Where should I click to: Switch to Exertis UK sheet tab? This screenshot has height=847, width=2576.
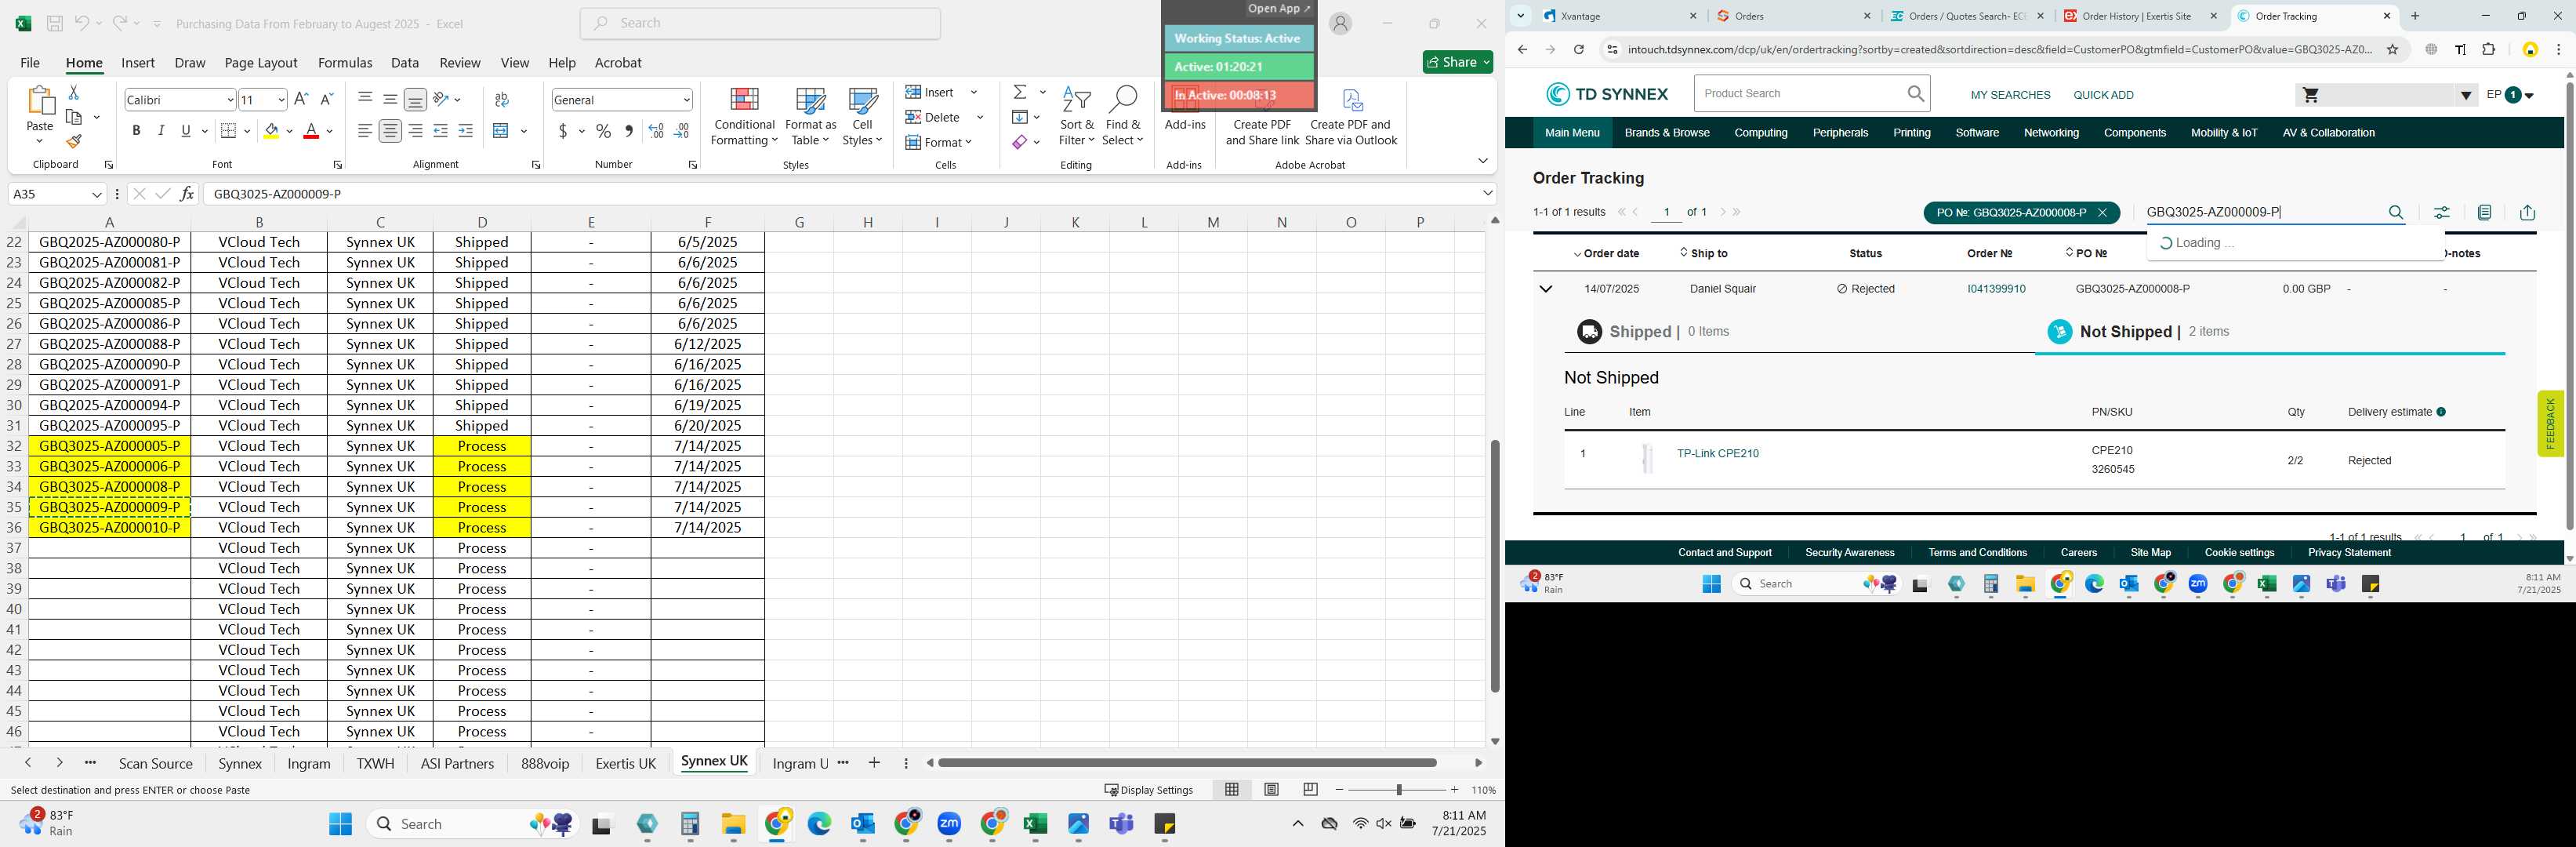coord(625,764)
